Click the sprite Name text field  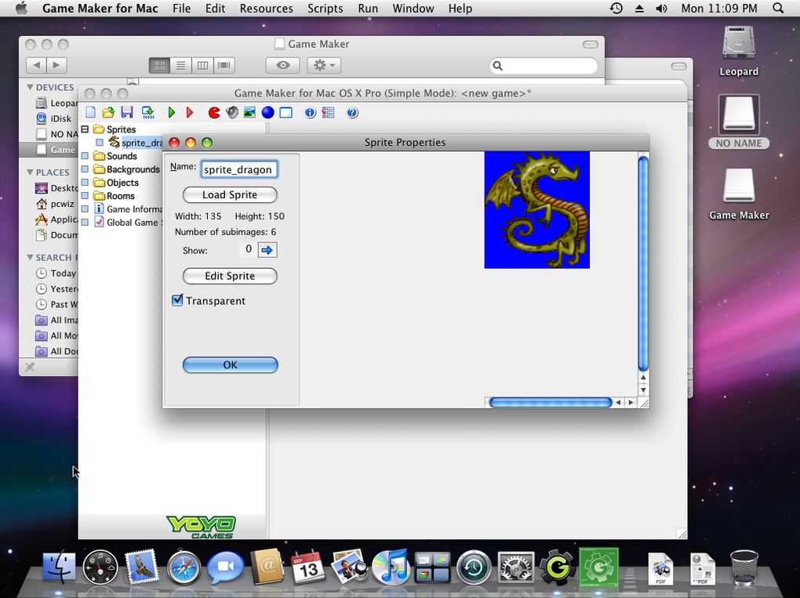238,169
